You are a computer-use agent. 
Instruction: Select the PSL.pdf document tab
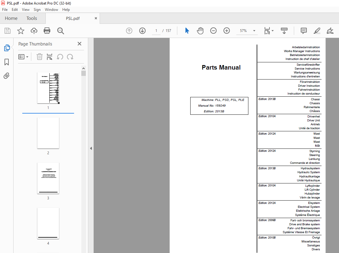point(73,18)
